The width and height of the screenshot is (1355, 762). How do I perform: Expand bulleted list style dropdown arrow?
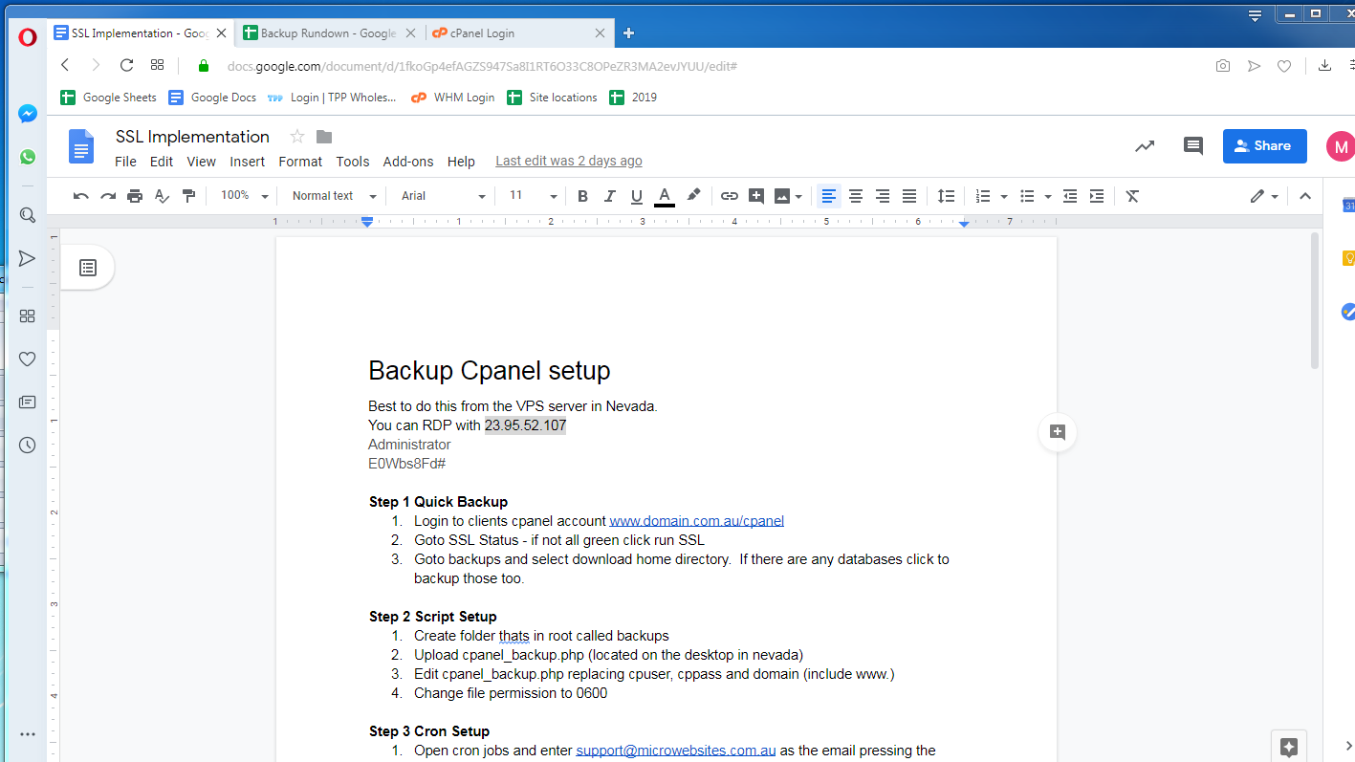pos(1048,196)
